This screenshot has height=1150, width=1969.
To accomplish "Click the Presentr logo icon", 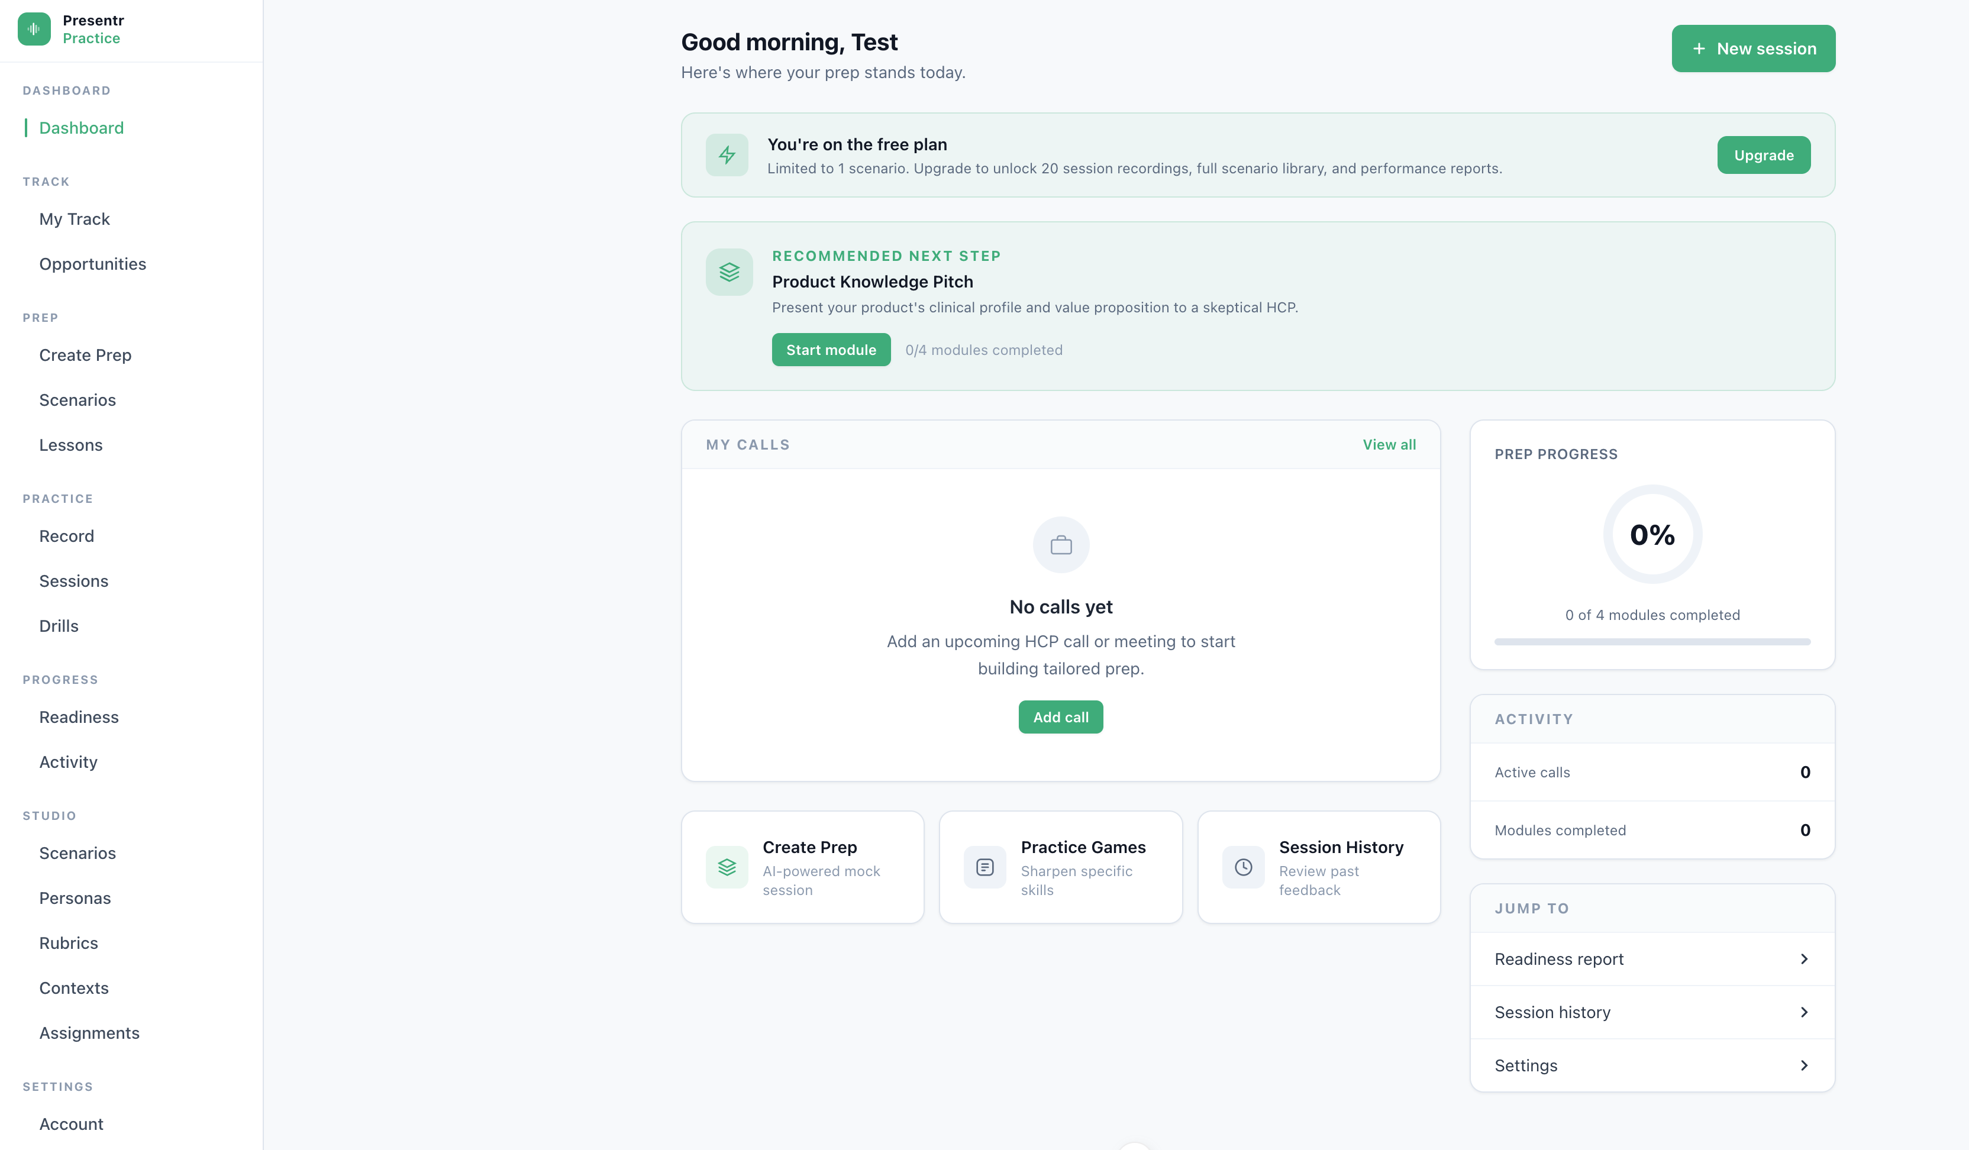I will [34, 29].
